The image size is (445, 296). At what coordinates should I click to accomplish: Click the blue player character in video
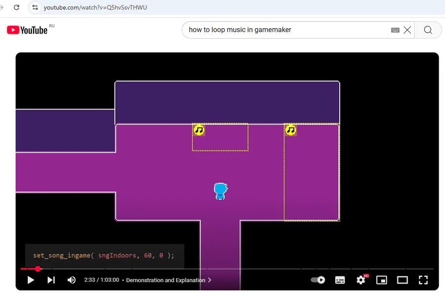221,191
